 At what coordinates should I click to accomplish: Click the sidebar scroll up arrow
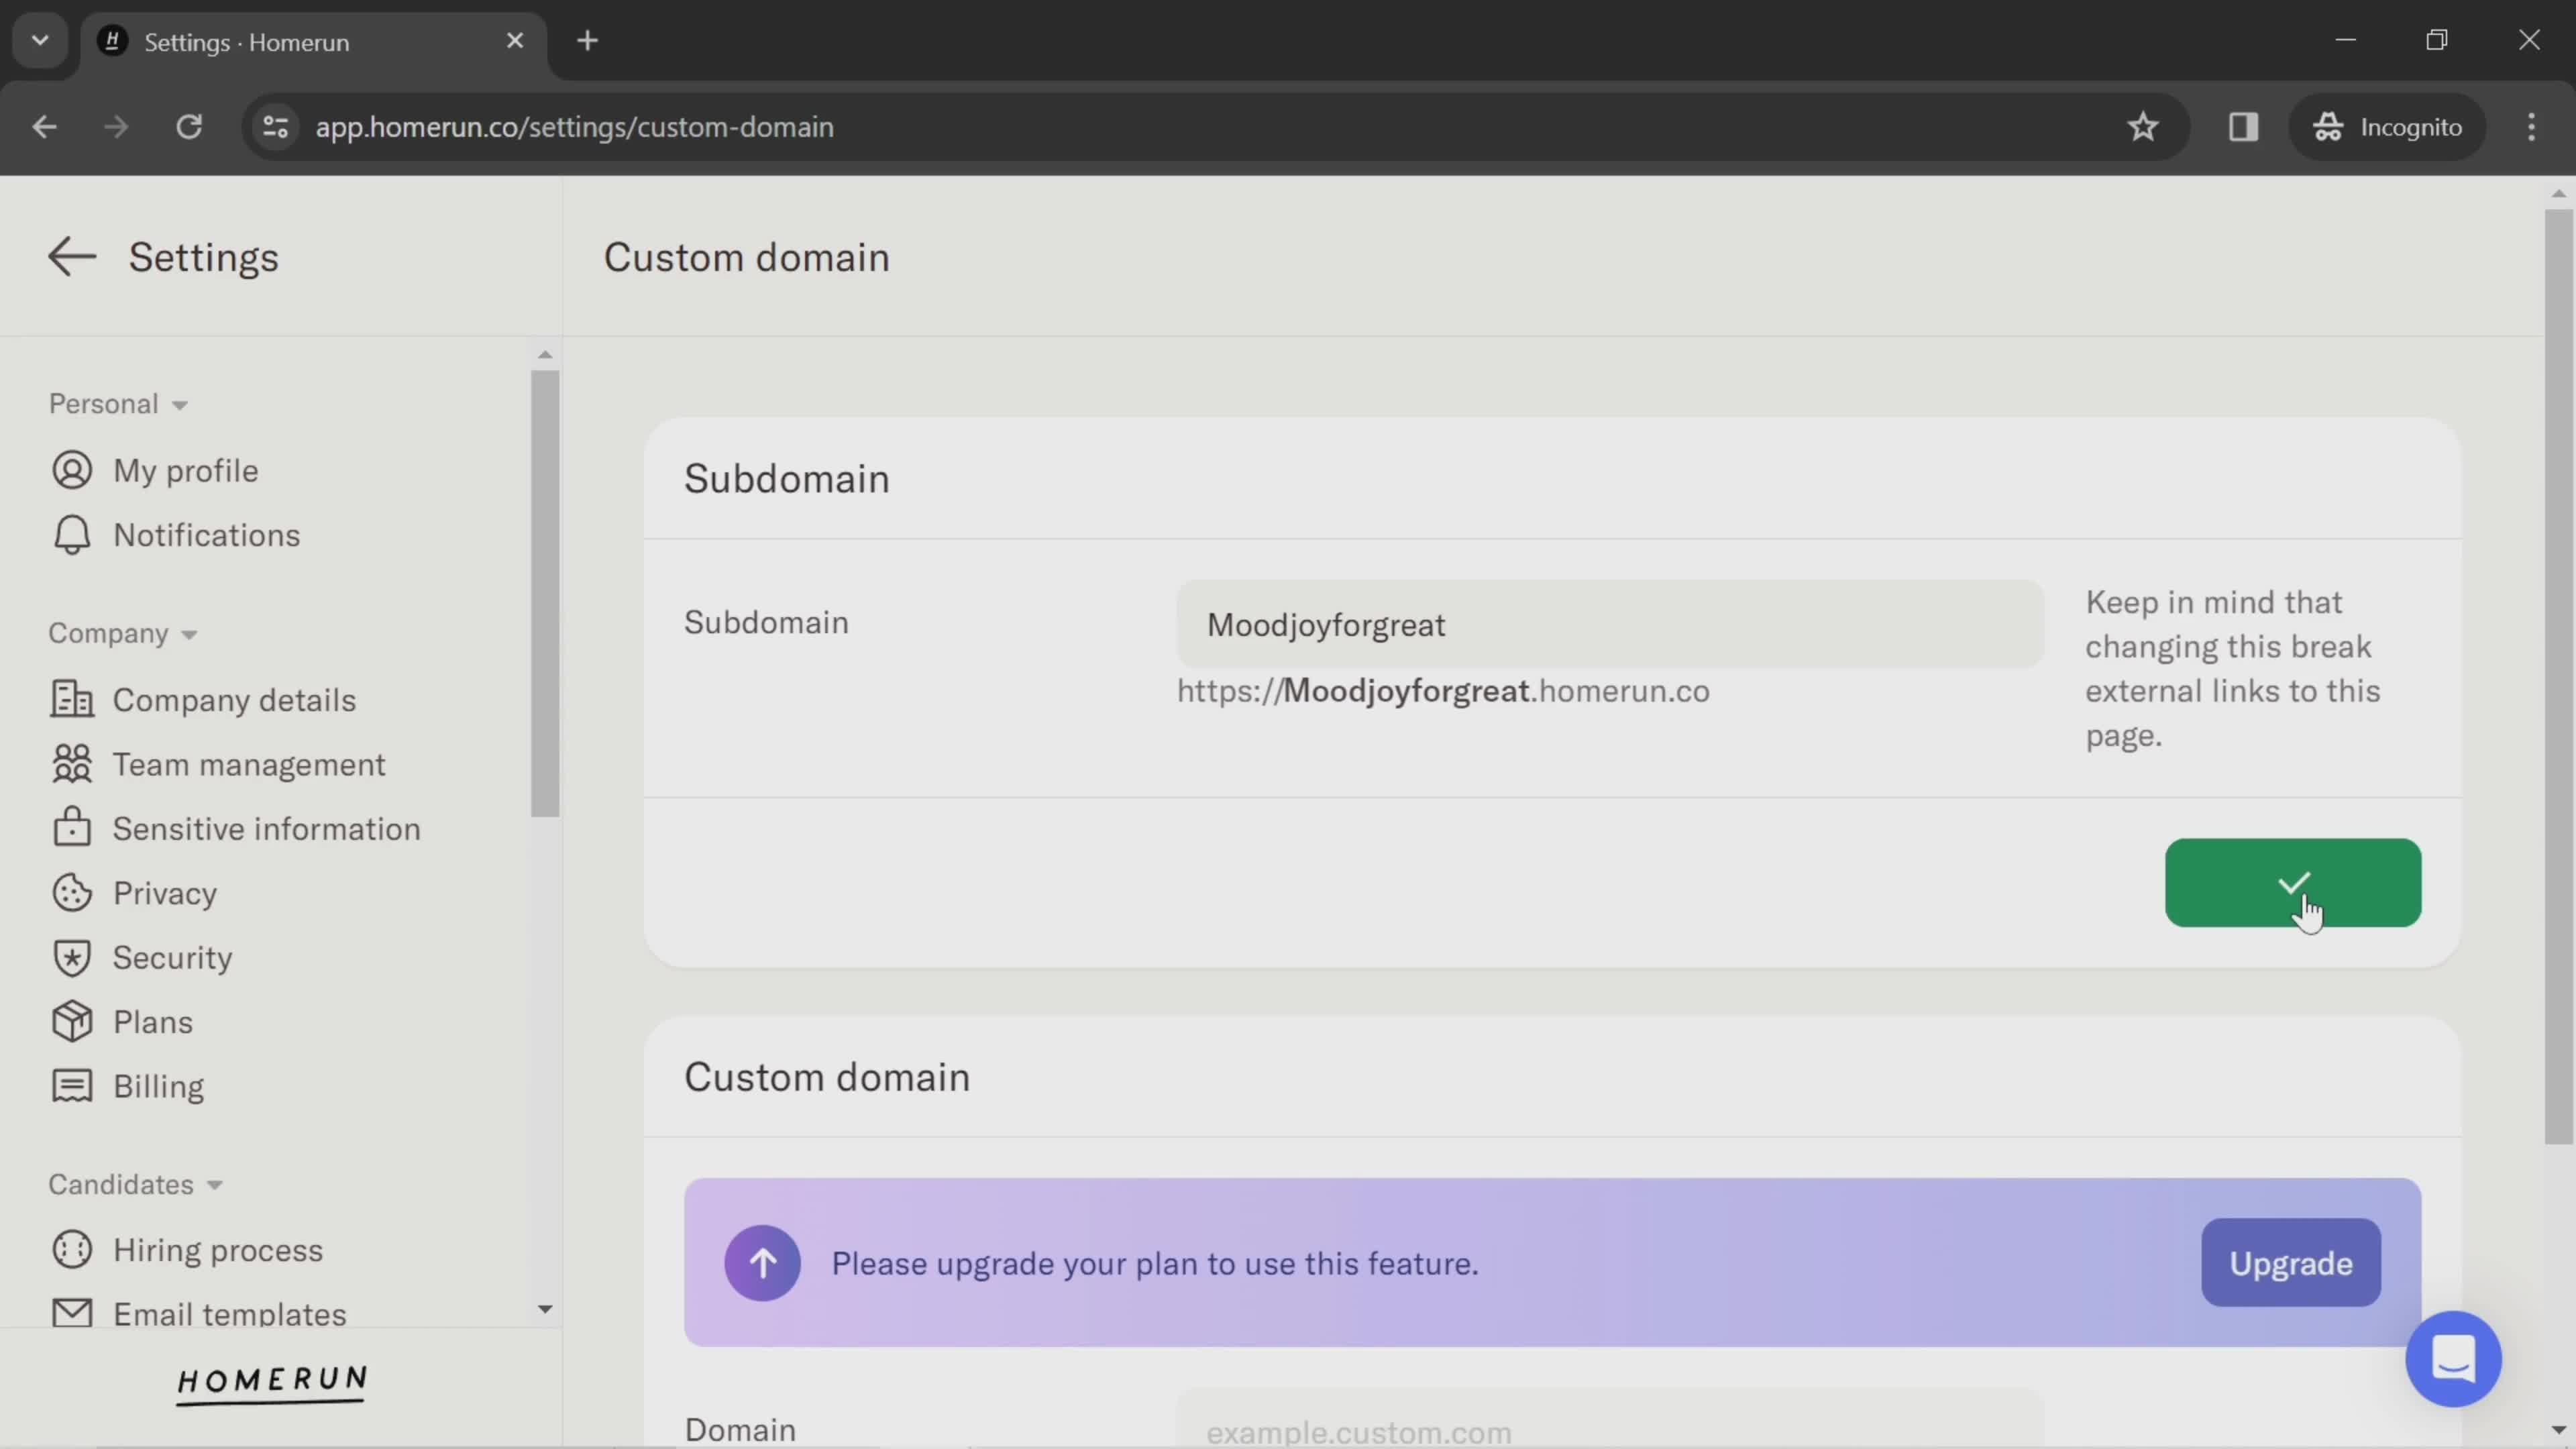[x=545, y=355]
